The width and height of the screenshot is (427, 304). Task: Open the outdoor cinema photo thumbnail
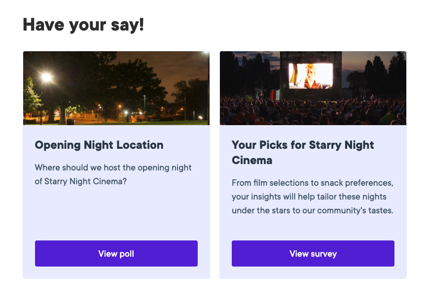[x=313, y=88]
